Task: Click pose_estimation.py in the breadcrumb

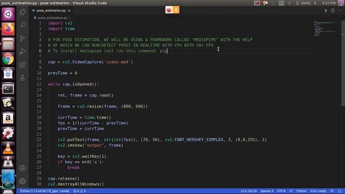Action: (x=53, y=18)
